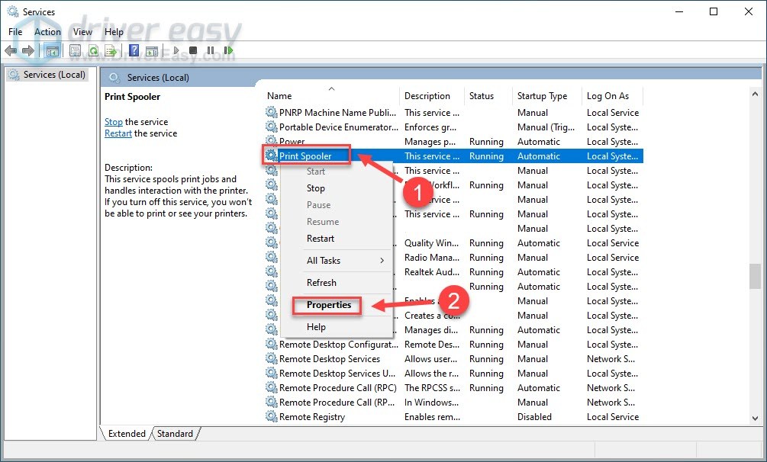This screenshot has height=462, width=767.
Task: Sort services by the Name column header
Action: tap(279, 96)
